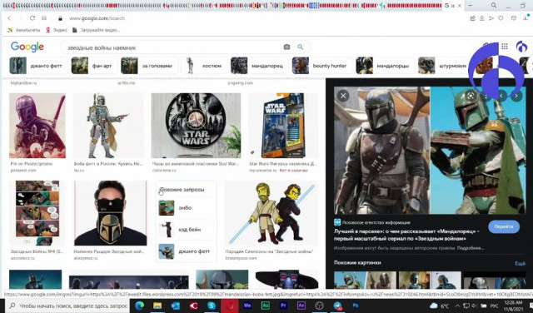Focus the Windows taskbar search box
The width and height of the screenshot is (533, 313).
(x=68, y=306)
